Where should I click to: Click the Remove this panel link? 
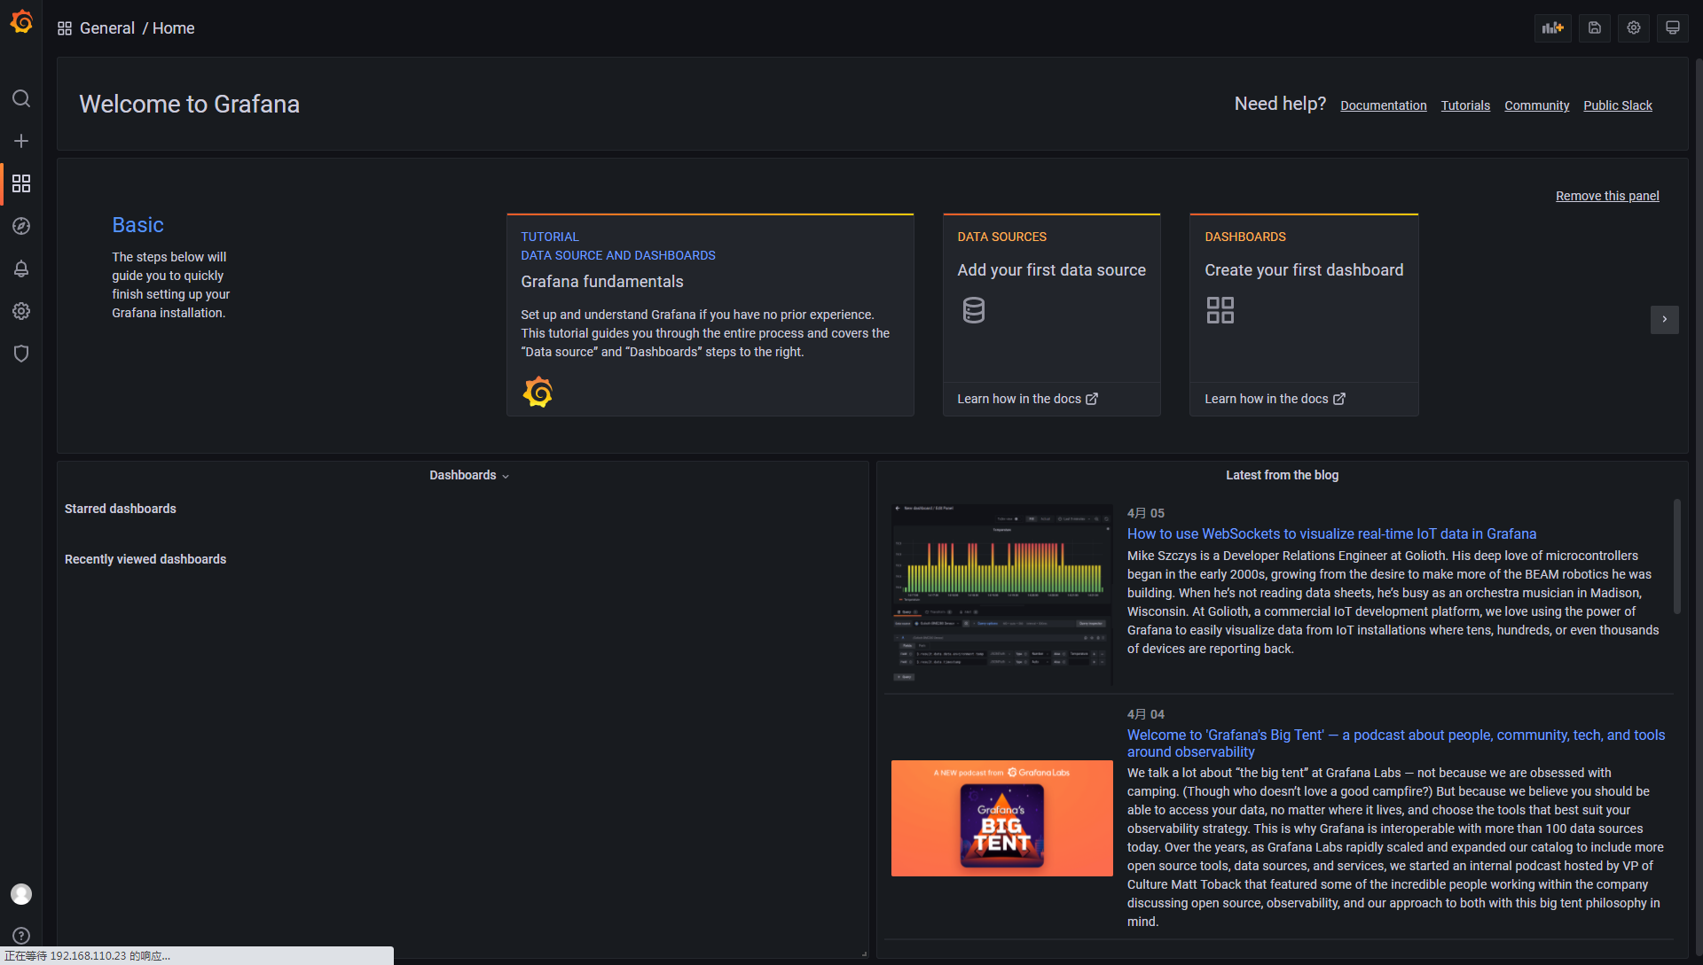point(1606,196)
